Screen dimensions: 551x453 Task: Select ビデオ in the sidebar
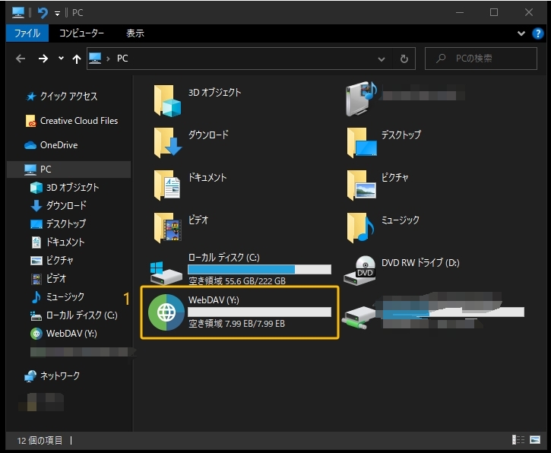tap(49, 279)
